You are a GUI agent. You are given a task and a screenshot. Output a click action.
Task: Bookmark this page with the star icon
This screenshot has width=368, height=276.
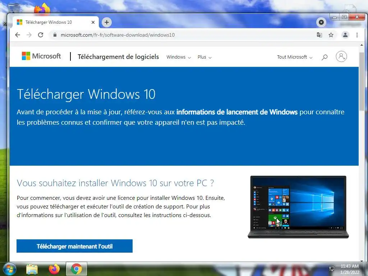331,35
